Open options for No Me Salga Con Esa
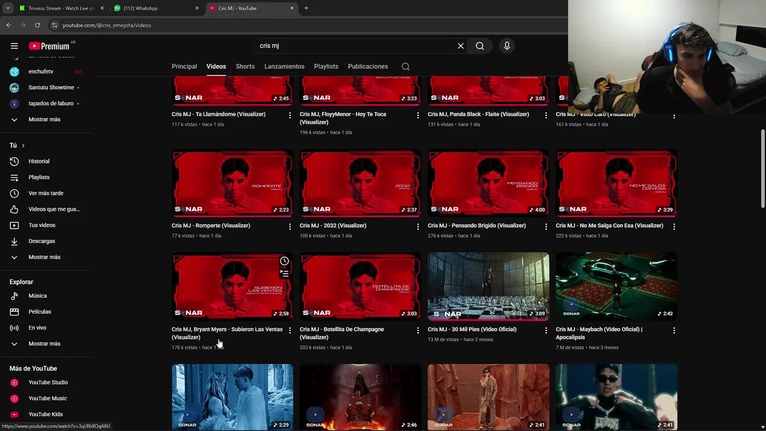 [674, 226]
